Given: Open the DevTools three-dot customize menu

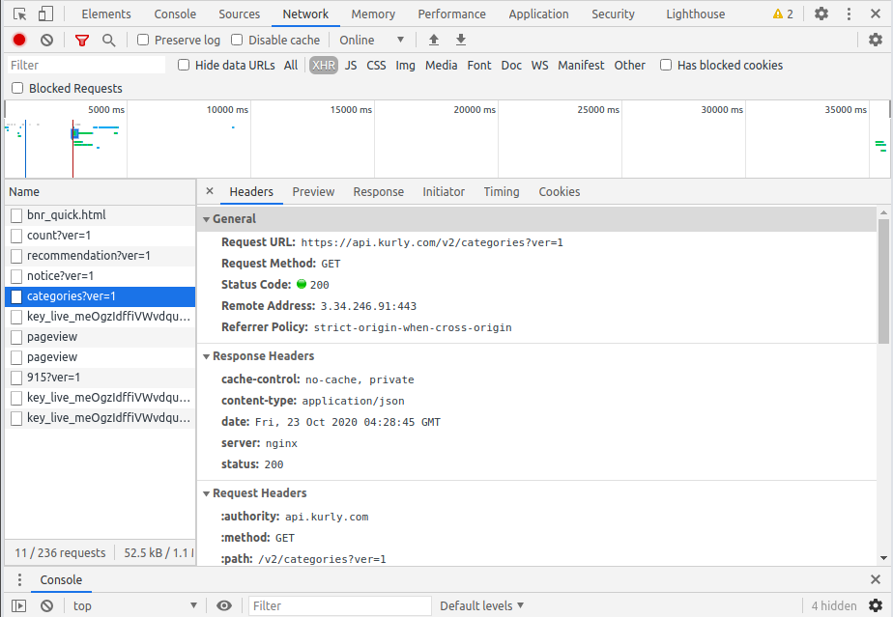Looking at the screenshot, I should (849, 14).
